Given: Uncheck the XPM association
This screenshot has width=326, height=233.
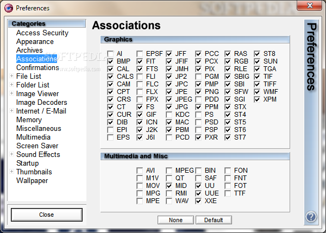Looking at the screenshot, I should (257, 99).
